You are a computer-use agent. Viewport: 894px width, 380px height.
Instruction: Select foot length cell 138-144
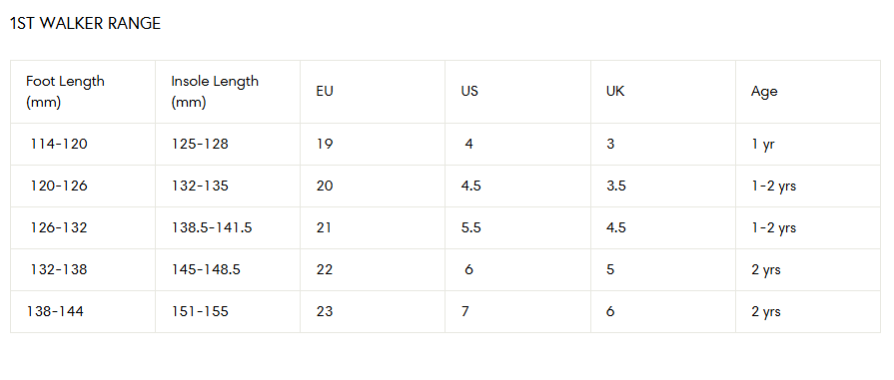pyautogui.click(x=83, y=311)
